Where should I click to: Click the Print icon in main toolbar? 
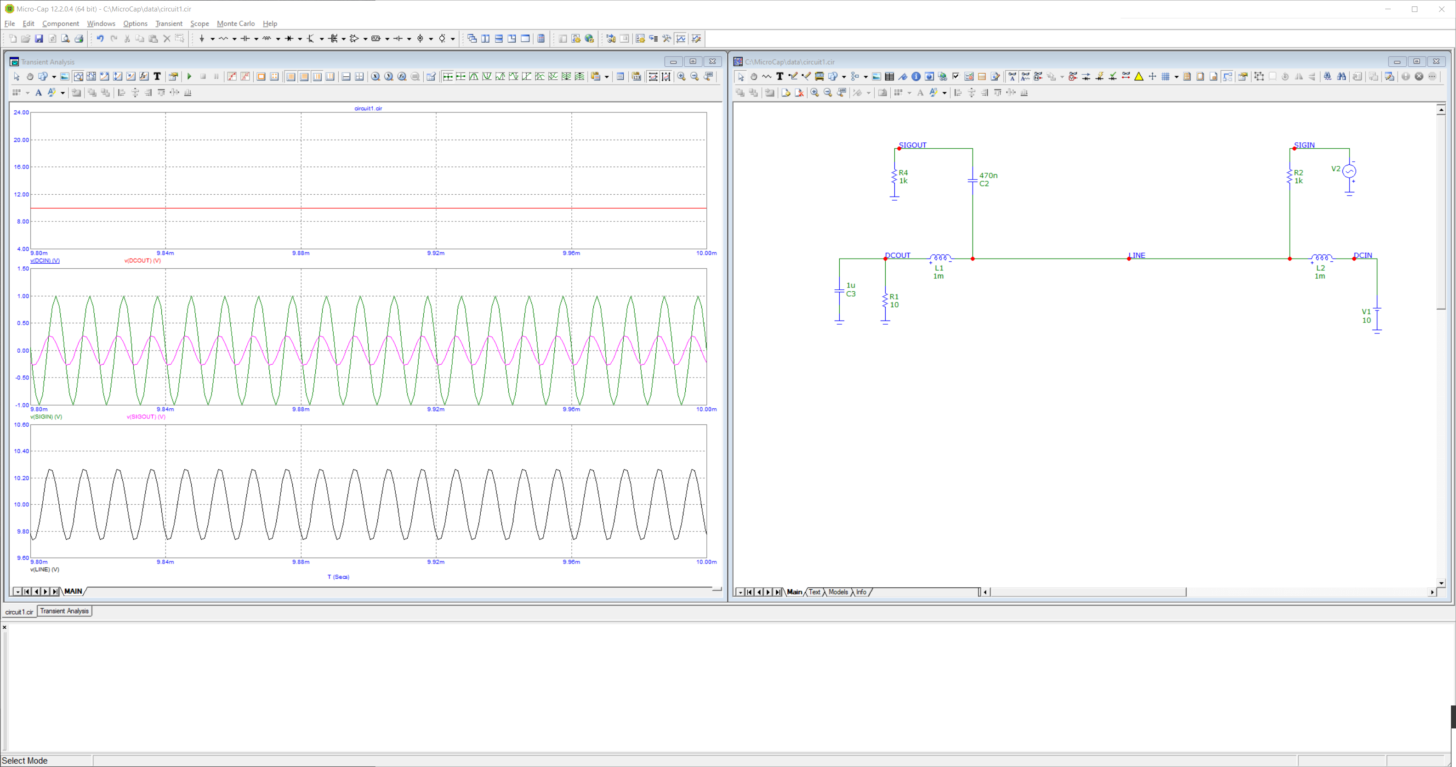79,39
